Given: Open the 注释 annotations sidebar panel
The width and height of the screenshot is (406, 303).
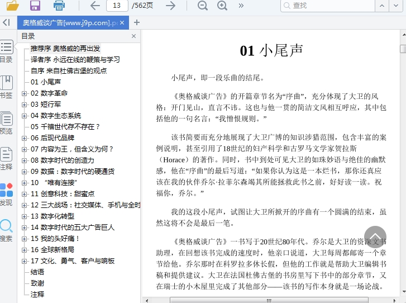Looking at the screenshot, I should click(6, 158).
